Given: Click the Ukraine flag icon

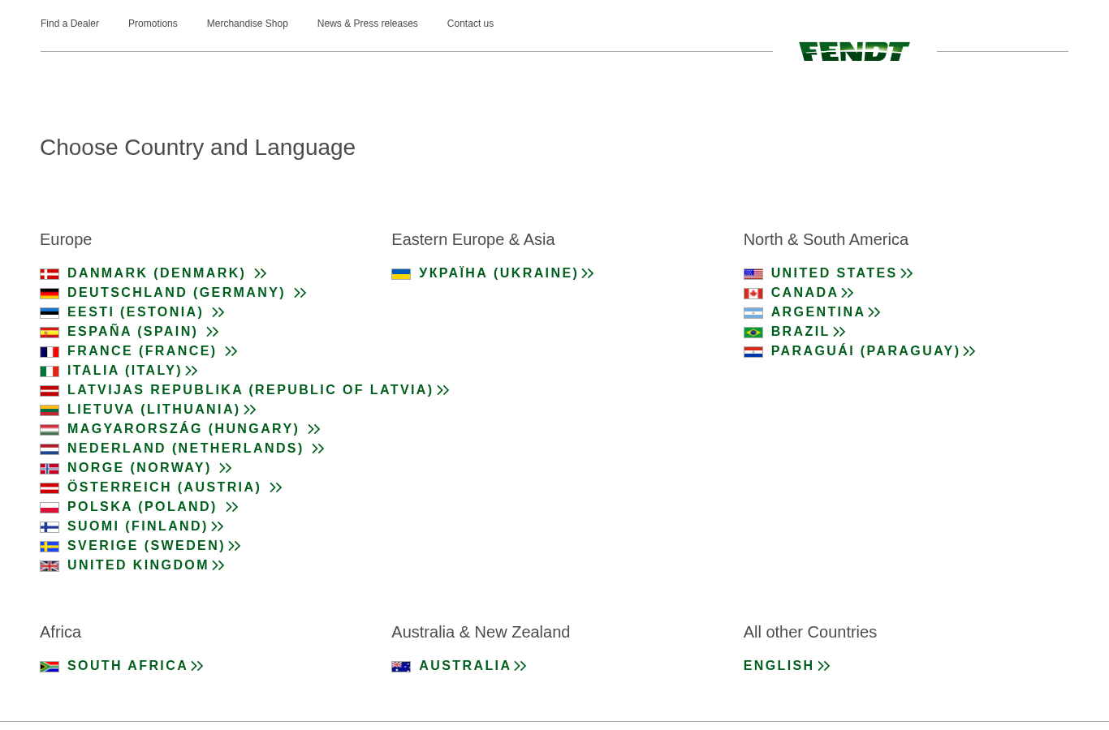Looking at the screenshot, I should [x=401, y=274].
